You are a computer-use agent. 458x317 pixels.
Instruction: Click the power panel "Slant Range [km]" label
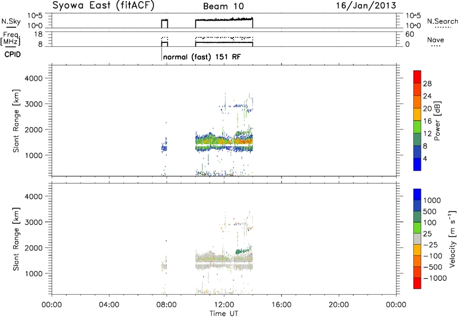[16, 121]
